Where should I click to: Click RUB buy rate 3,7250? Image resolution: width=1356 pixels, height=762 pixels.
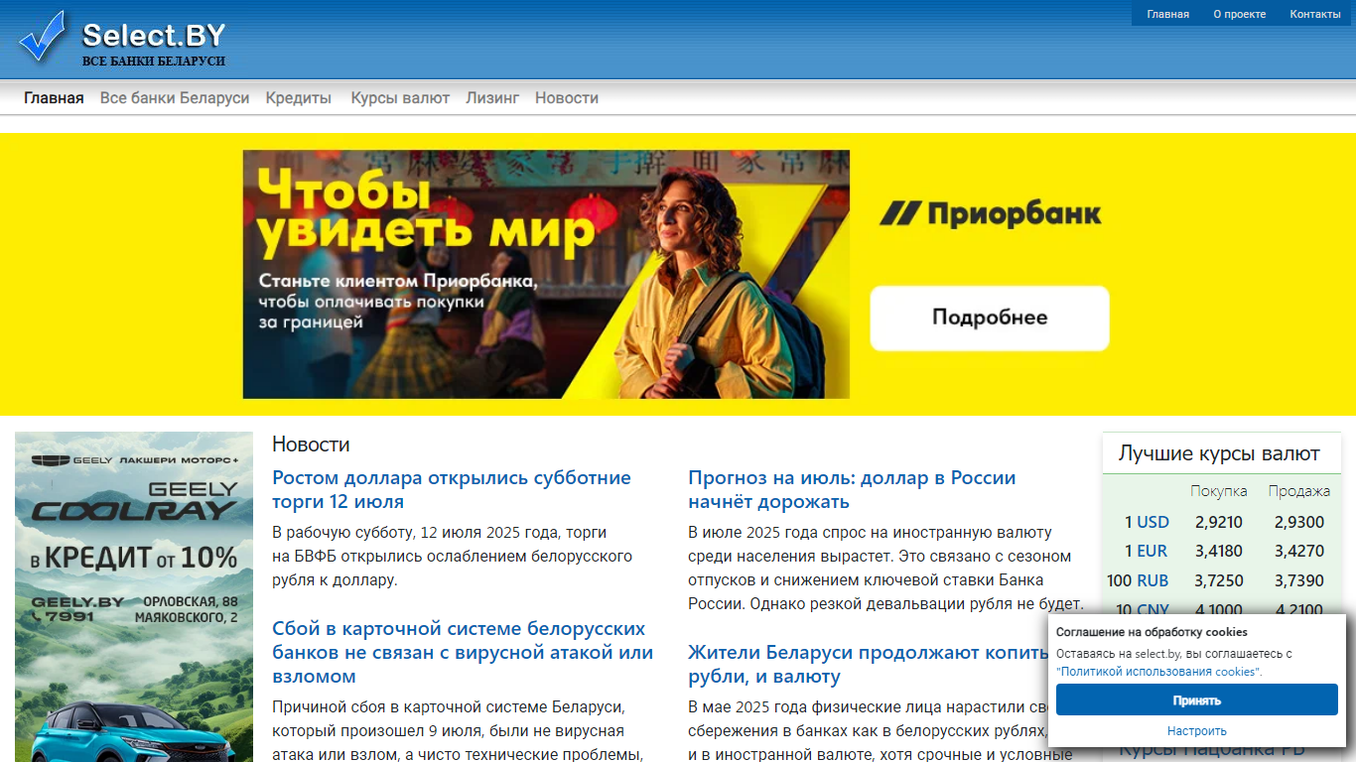pos(1219,580)
